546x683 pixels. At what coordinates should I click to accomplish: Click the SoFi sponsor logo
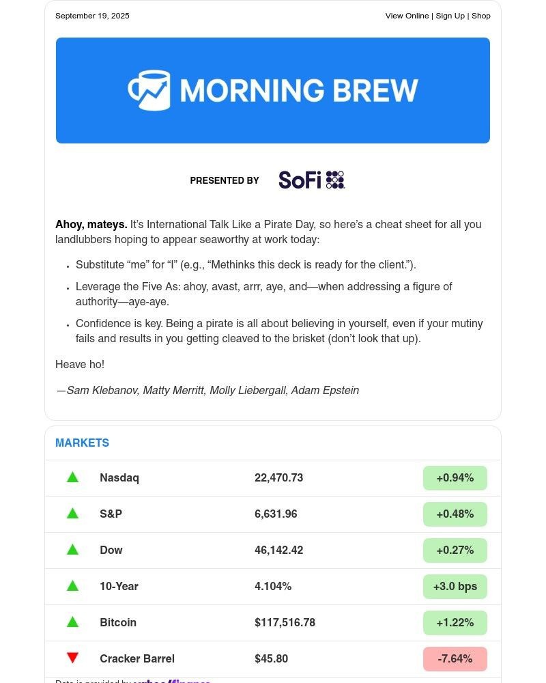(311, 180)
